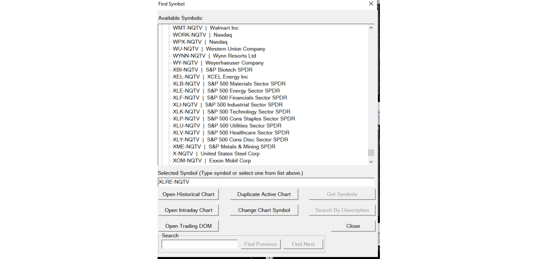Select XLY-NQTV Cons Disc Sector SPDR
Viewport: 537px width, 259px height.
click(230, 139)
